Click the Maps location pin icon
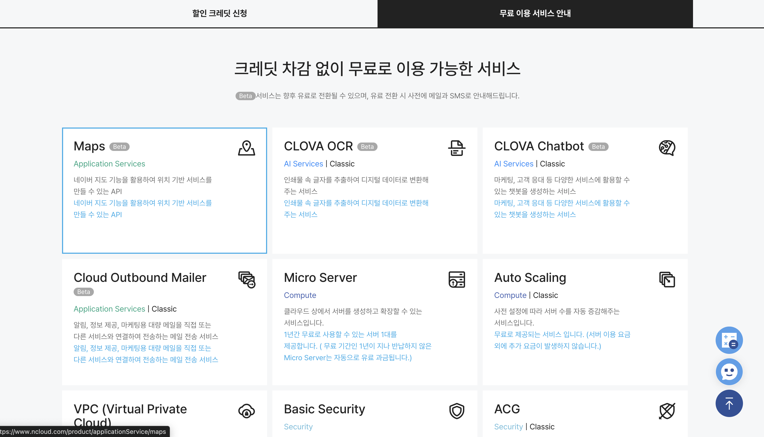The width and height of the screenshot is (764, 437). tap(246, 148)
